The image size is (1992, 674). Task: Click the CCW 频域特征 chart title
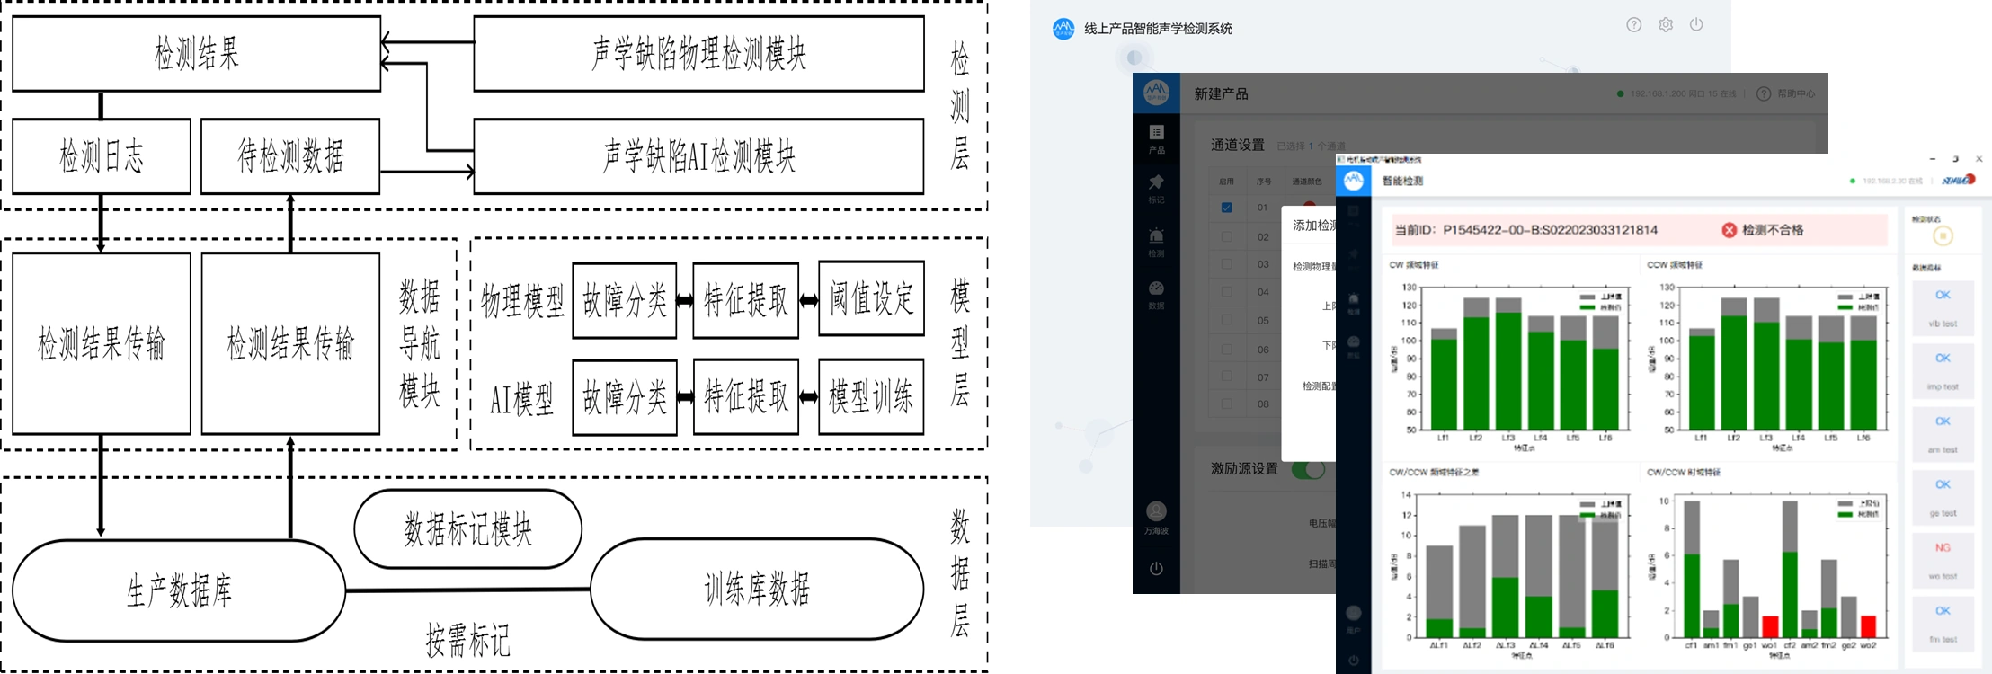[x=1674, y=265]
